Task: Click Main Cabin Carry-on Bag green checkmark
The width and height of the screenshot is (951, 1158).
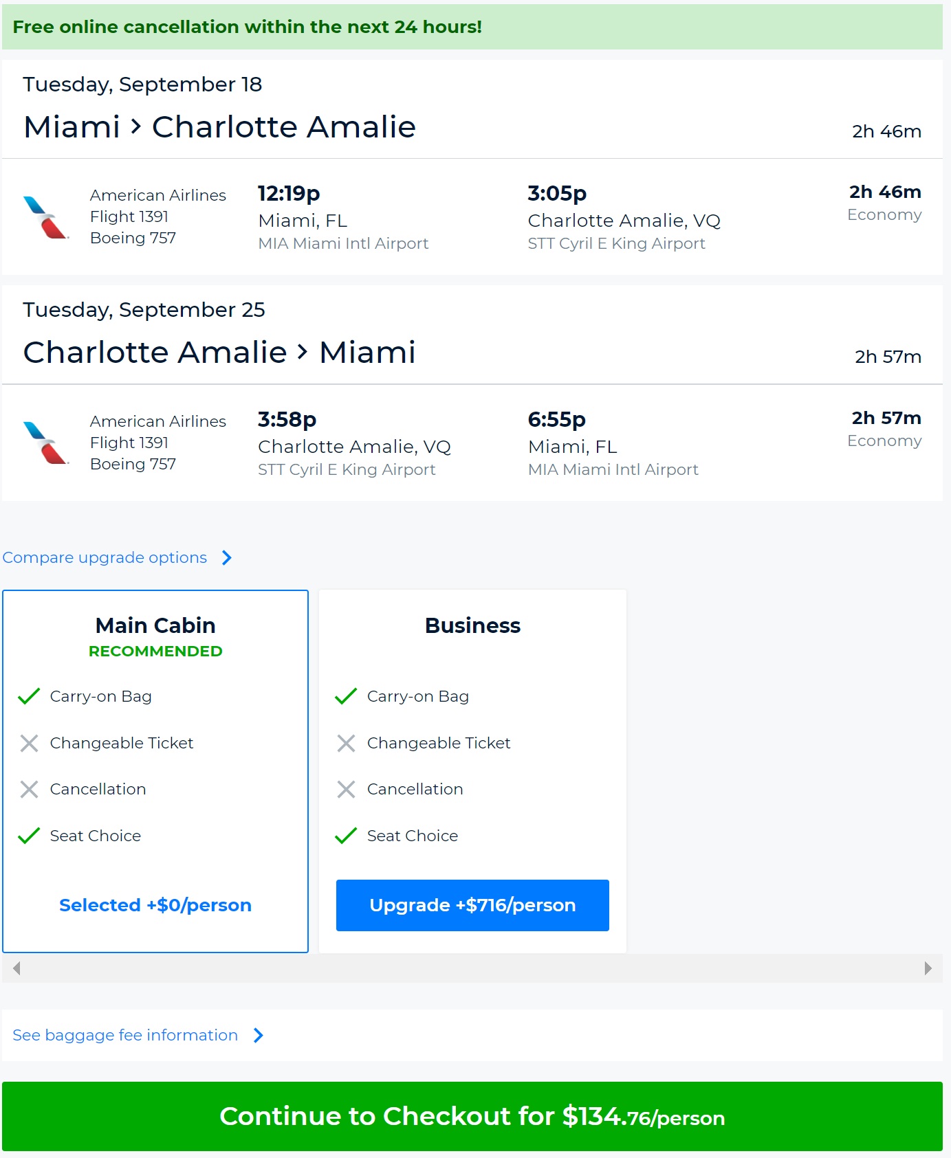Action: pos(29,696)
